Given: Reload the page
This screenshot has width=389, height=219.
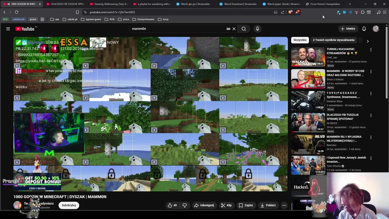Looking at the screenshot, I should pos(16,12).
